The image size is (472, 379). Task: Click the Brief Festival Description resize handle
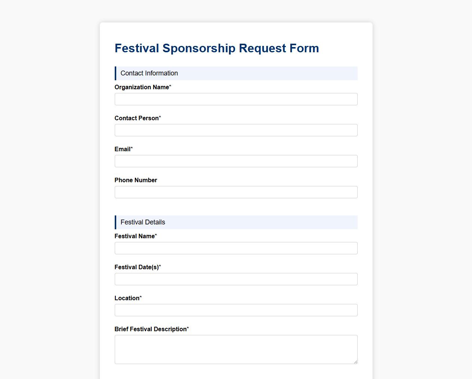355,362
